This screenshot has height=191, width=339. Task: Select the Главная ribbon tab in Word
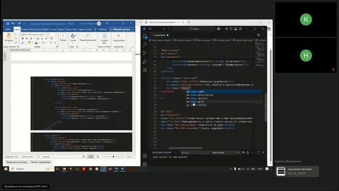coord(17,29)
